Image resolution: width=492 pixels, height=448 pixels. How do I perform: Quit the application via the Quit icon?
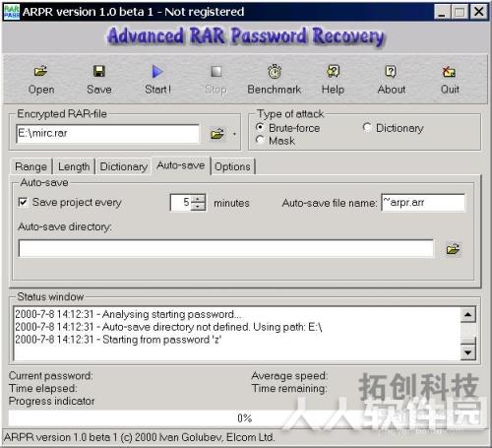(449, 71)
